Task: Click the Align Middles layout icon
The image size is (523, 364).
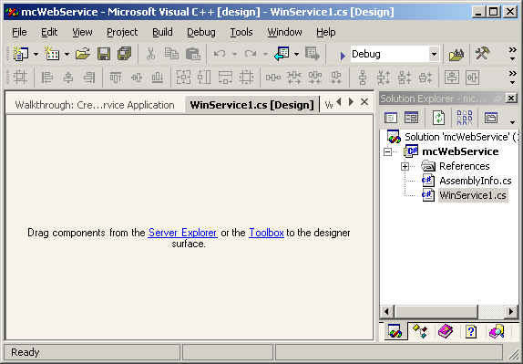Action: [x=137, y=78]
